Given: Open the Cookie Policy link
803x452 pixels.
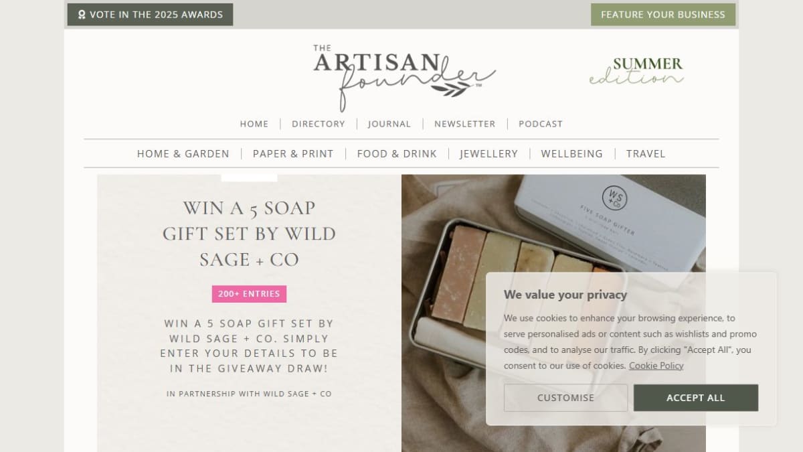Looking at the screenshot, I should point(656,366).
